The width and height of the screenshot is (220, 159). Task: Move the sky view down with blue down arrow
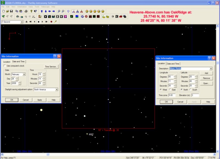tap(46, 11)
